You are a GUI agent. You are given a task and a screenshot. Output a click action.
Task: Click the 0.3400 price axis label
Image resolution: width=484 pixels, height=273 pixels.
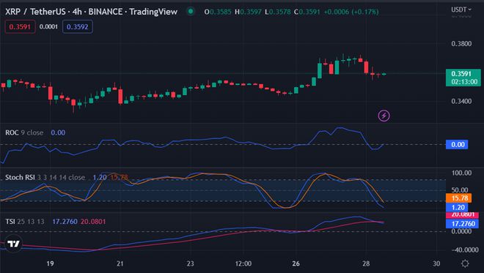(x=461, y=101)
